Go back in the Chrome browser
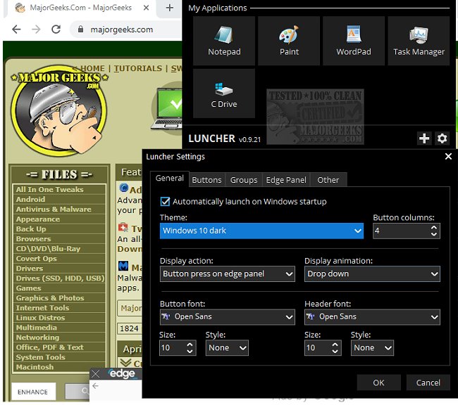 [16, 29]
